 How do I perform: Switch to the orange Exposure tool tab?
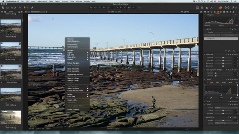[218, 12]
